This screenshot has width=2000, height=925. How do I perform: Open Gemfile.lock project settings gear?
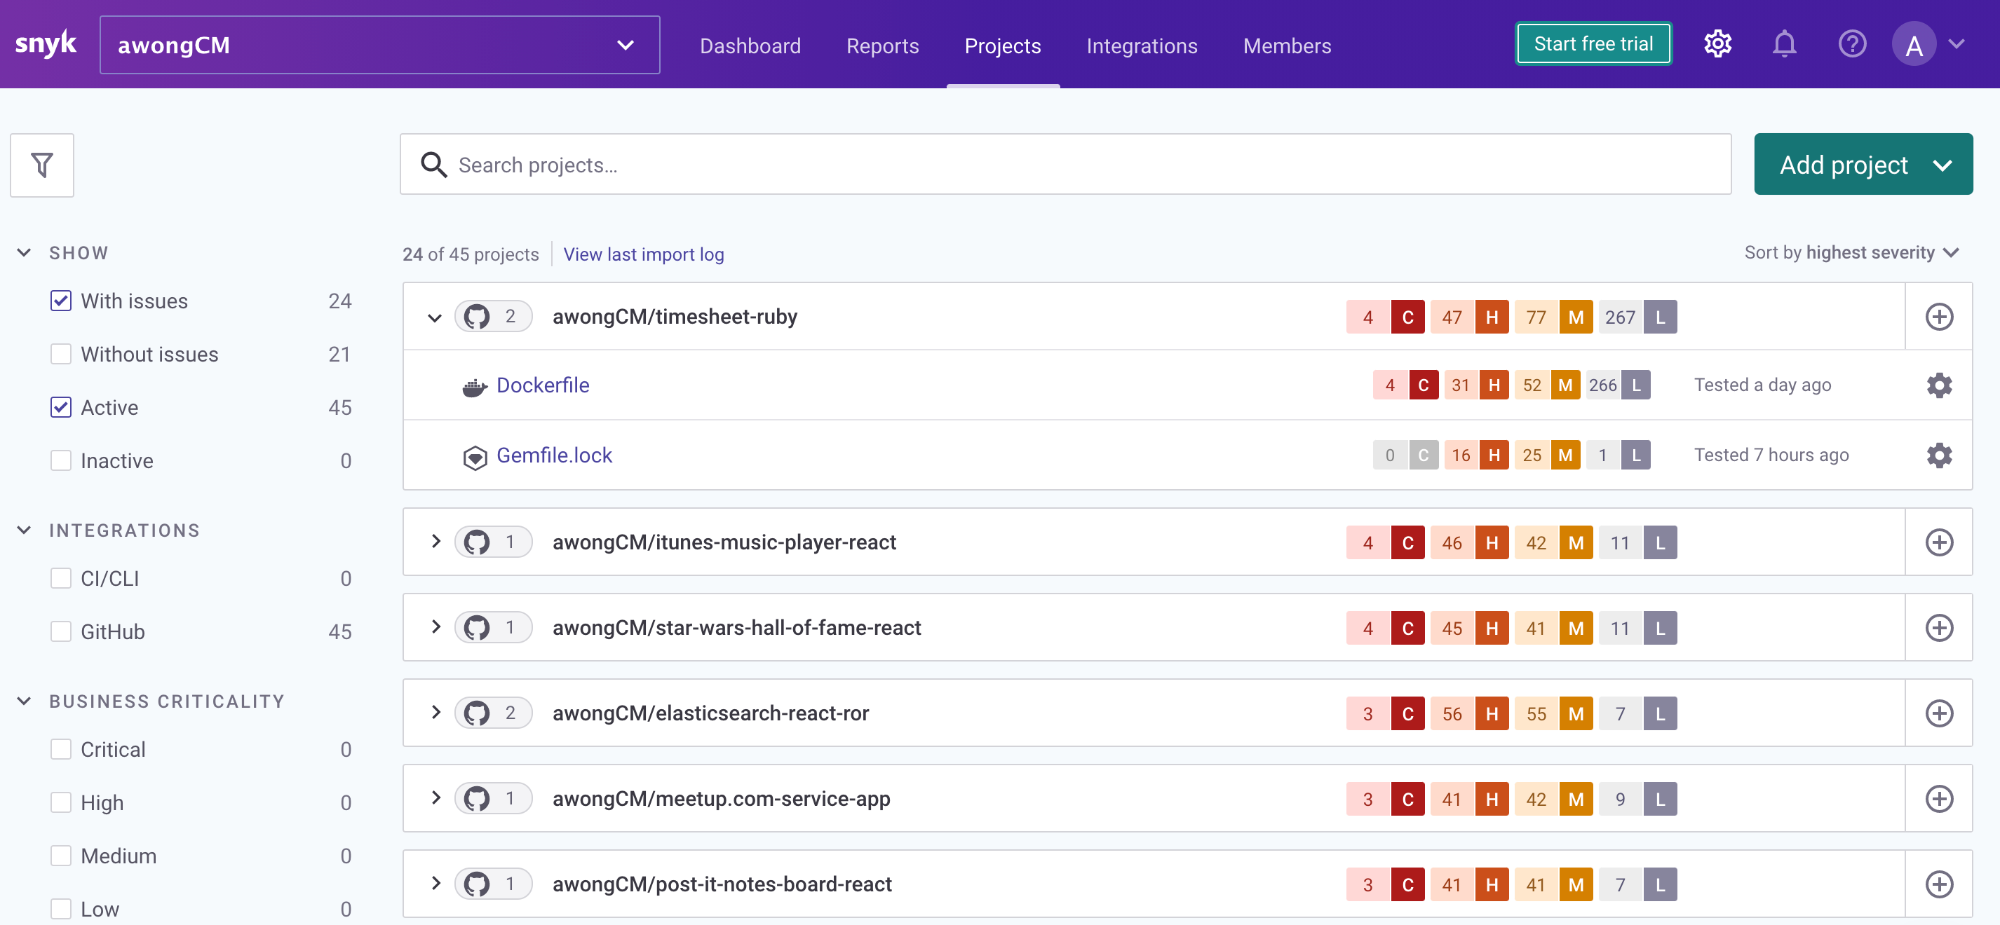pyautogui.click(x=1939, y=455)
